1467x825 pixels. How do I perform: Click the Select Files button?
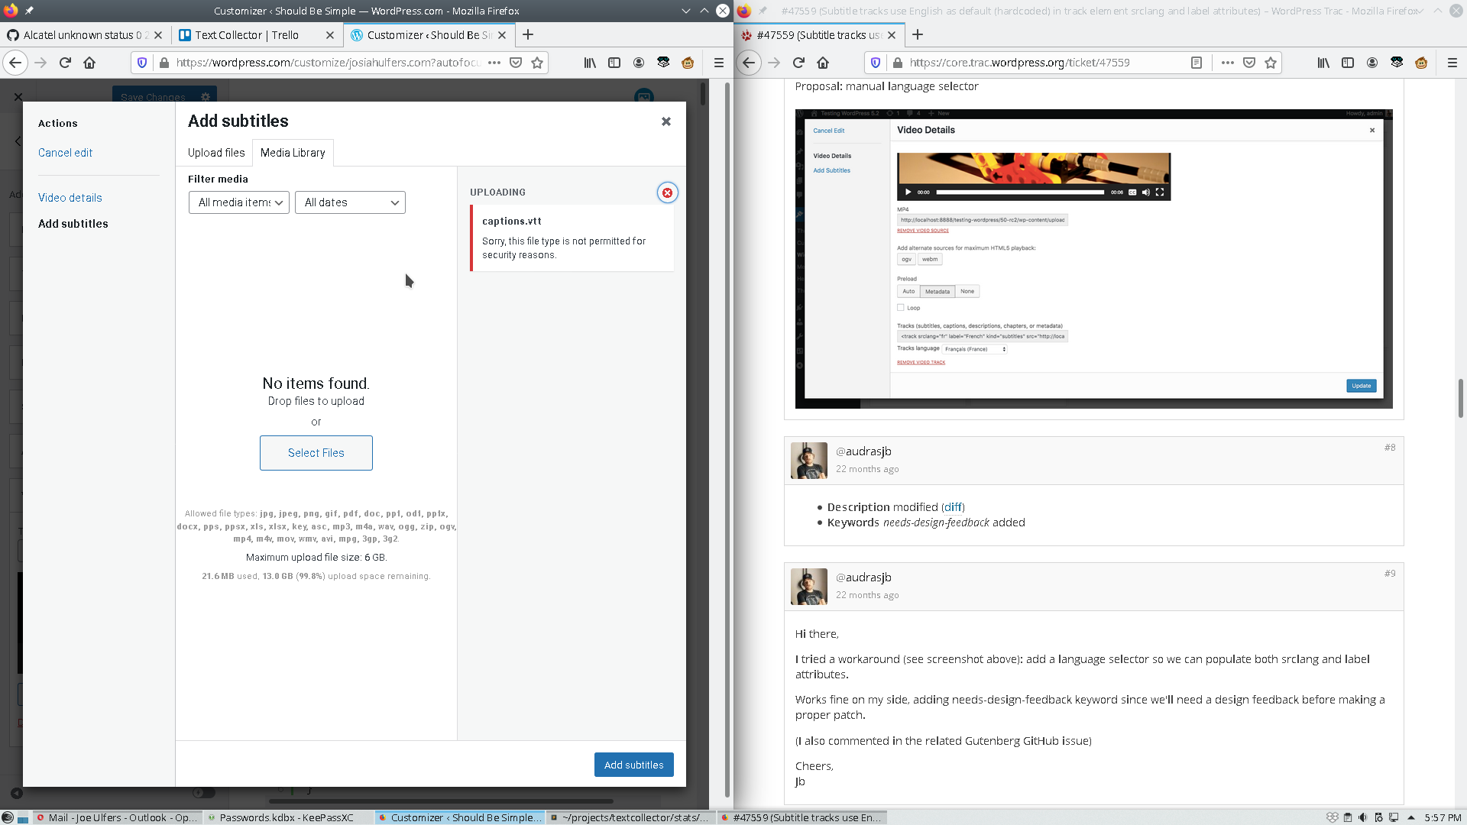316,453
